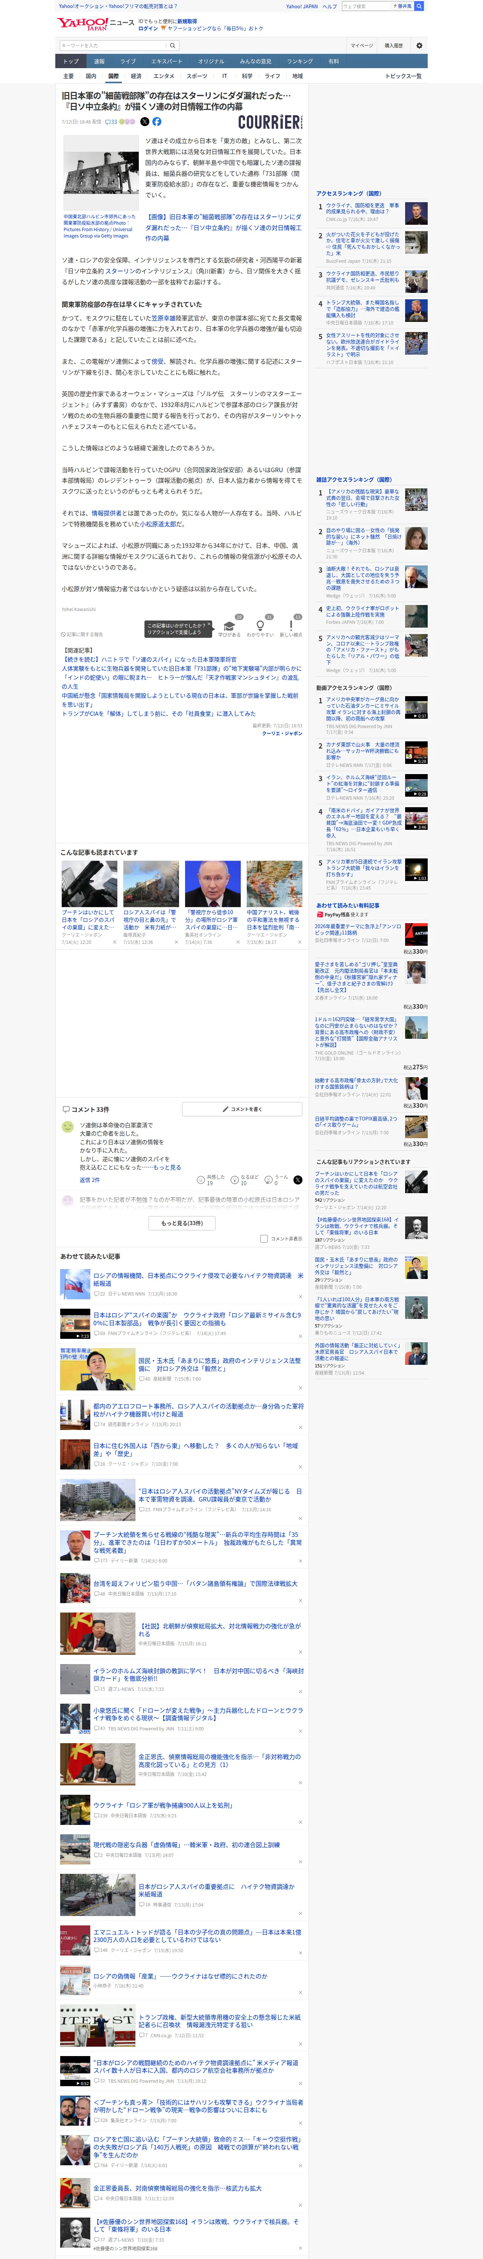Screen dimensions: 483x2259
Task: Click the ヘルプ link in the top bar
Action: pos(330,6)
